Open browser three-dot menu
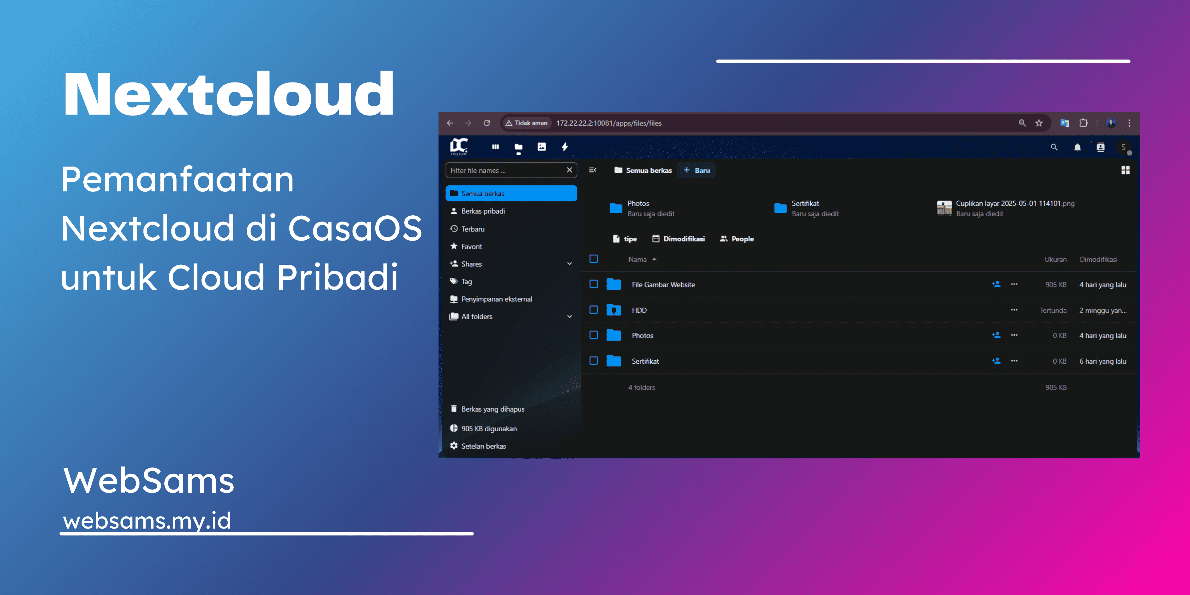 coord(1130,123)
